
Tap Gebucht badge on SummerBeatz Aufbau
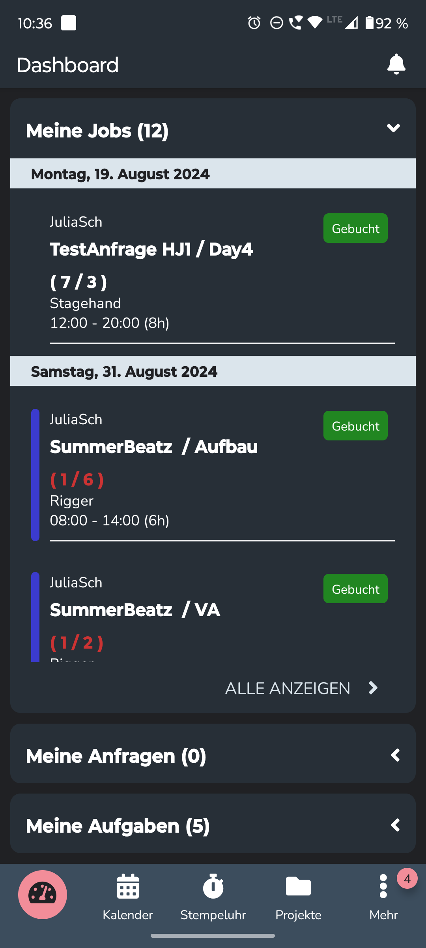pos(355,426)
